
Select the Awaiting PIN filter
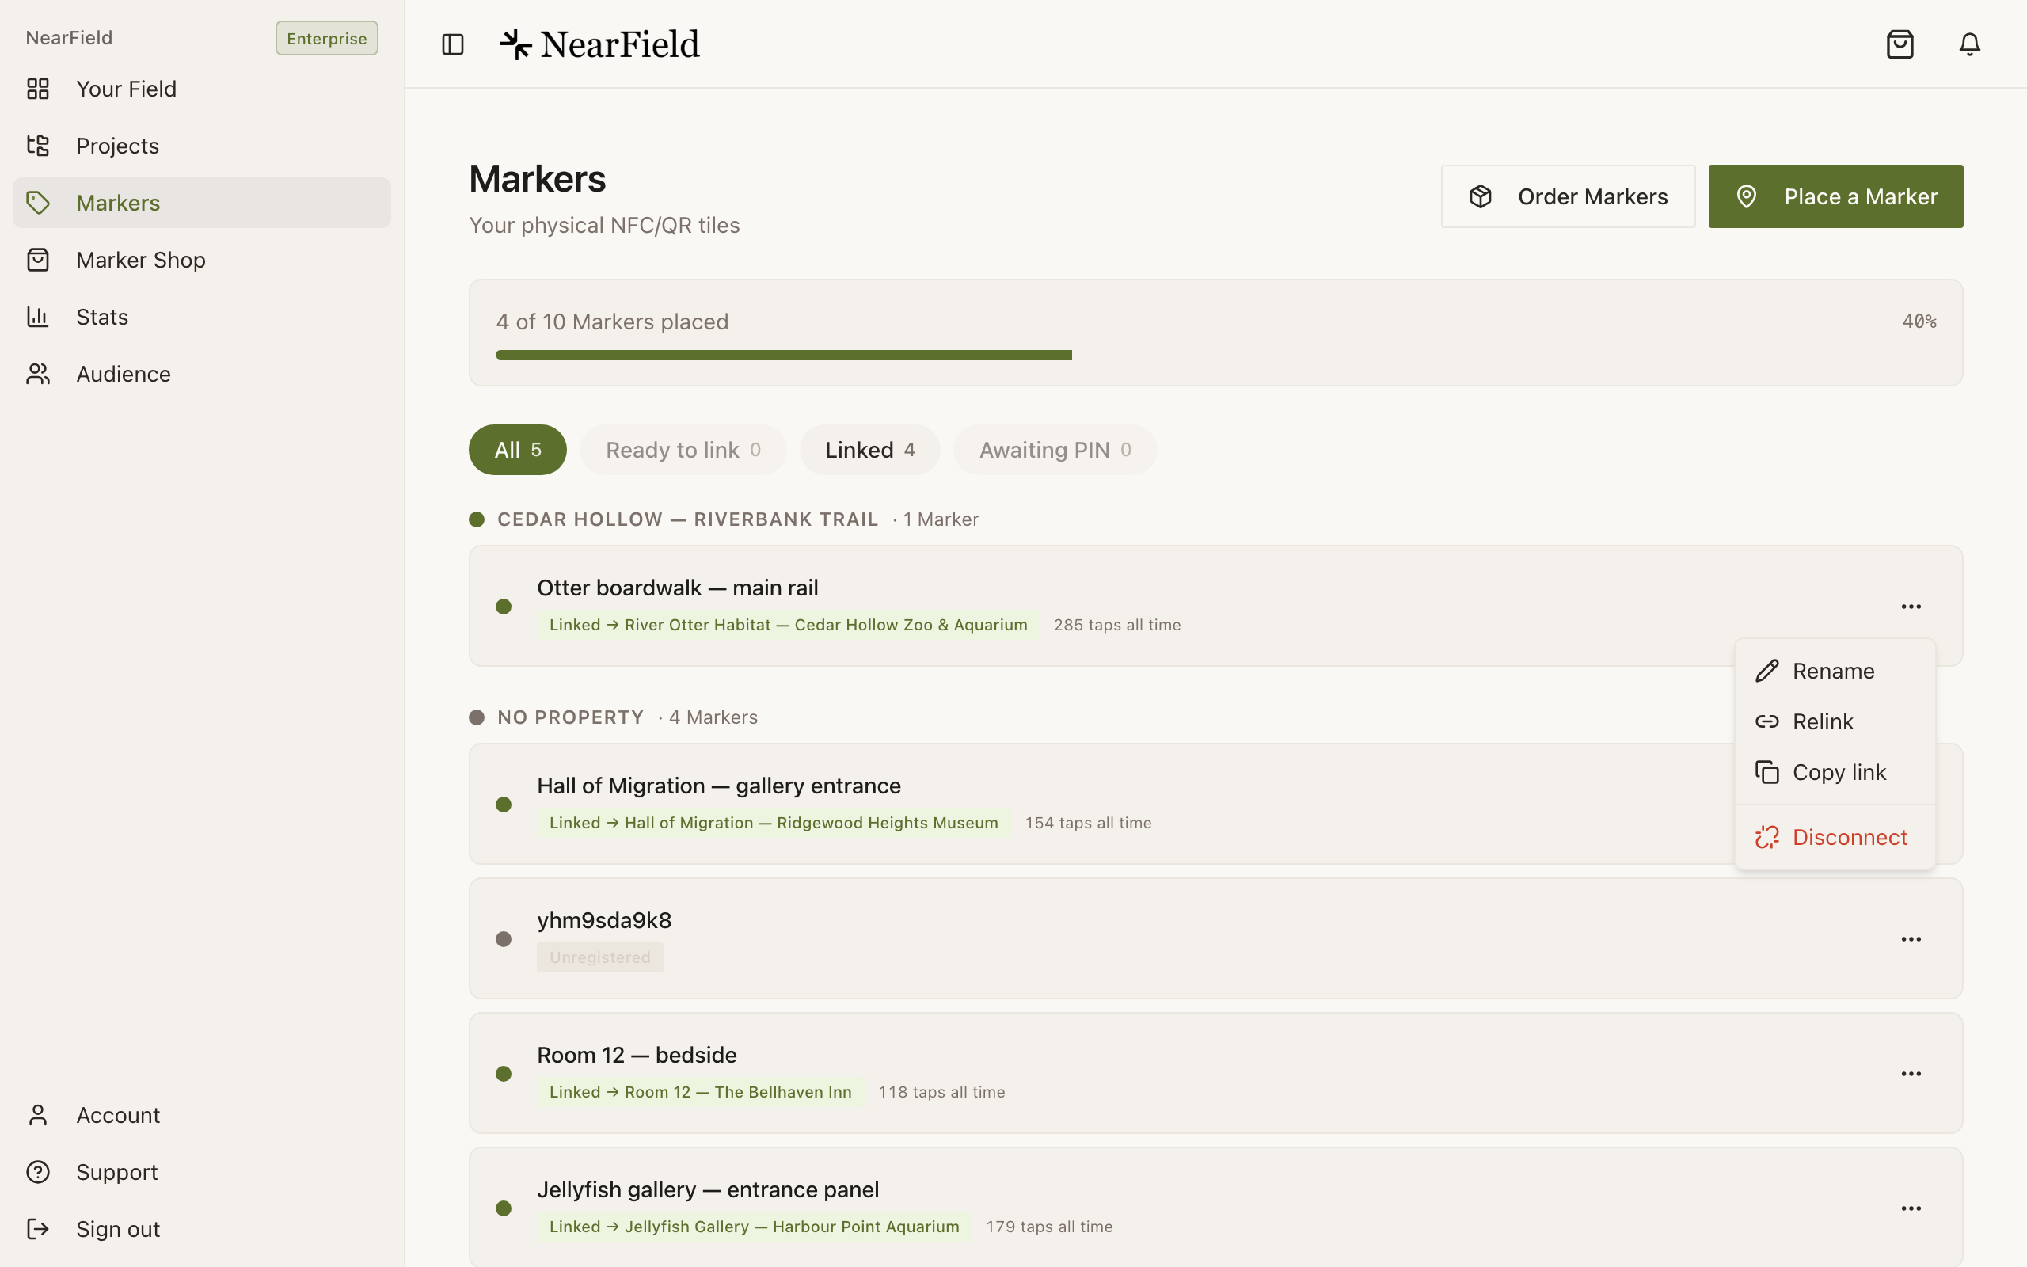[1055, 450]
